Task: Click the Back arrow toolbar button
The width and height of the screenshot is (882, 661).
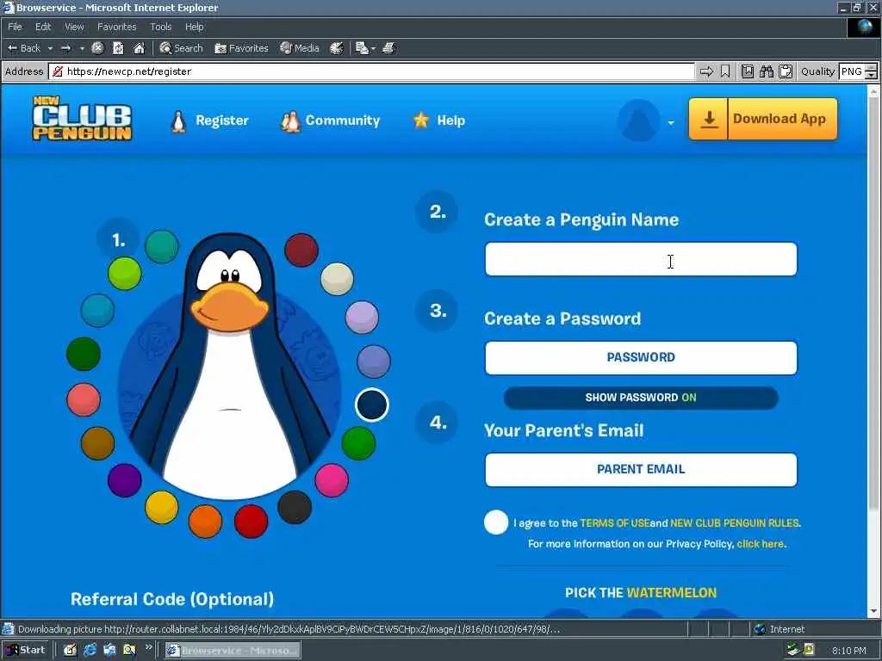Action: tap(23, 48)
